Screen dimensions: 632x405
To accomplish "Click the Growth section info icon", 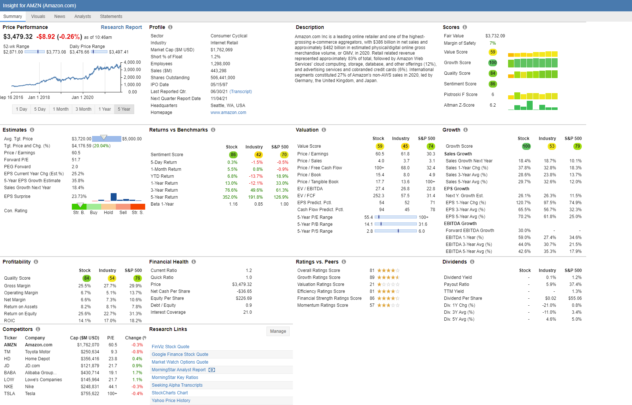I will coord(465,130).
